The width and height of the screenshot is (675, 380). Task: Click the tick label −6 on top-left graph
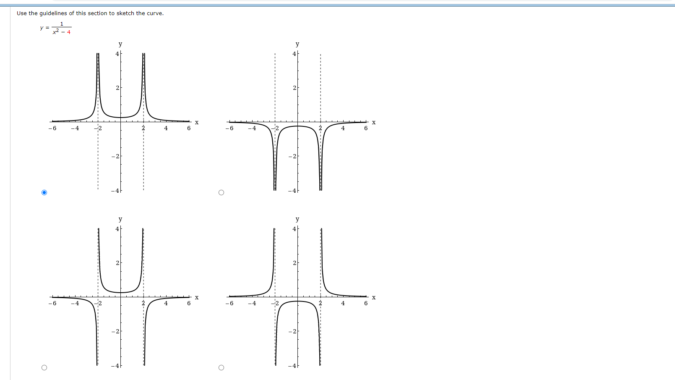click(x=52, y=128)
